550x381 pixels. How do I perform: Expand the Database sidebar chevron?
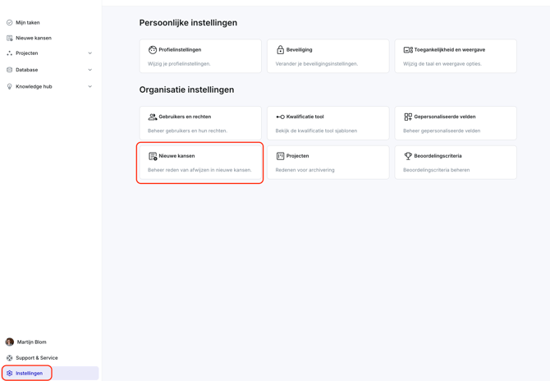(x=89, y=70)
